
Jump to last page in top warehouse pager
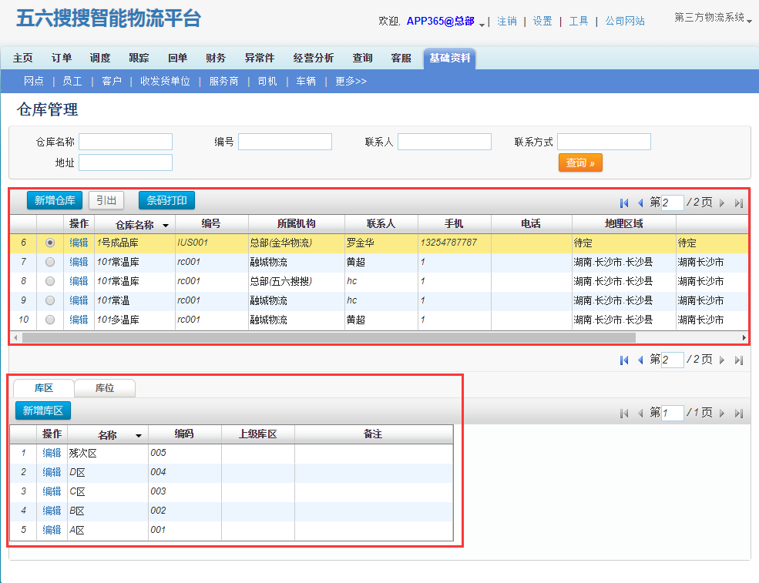(738, 203)
